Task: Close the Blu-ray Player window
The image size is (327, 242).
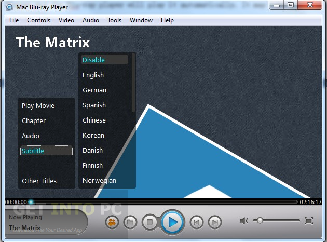Action: 310,5
